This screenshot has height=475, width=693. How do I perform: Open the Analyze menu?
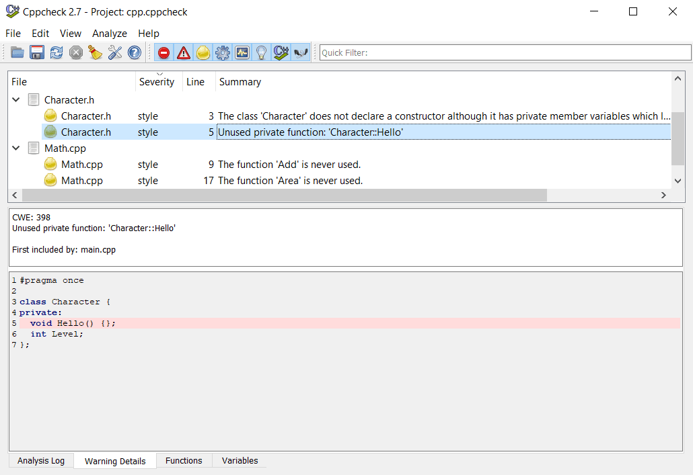109,34
